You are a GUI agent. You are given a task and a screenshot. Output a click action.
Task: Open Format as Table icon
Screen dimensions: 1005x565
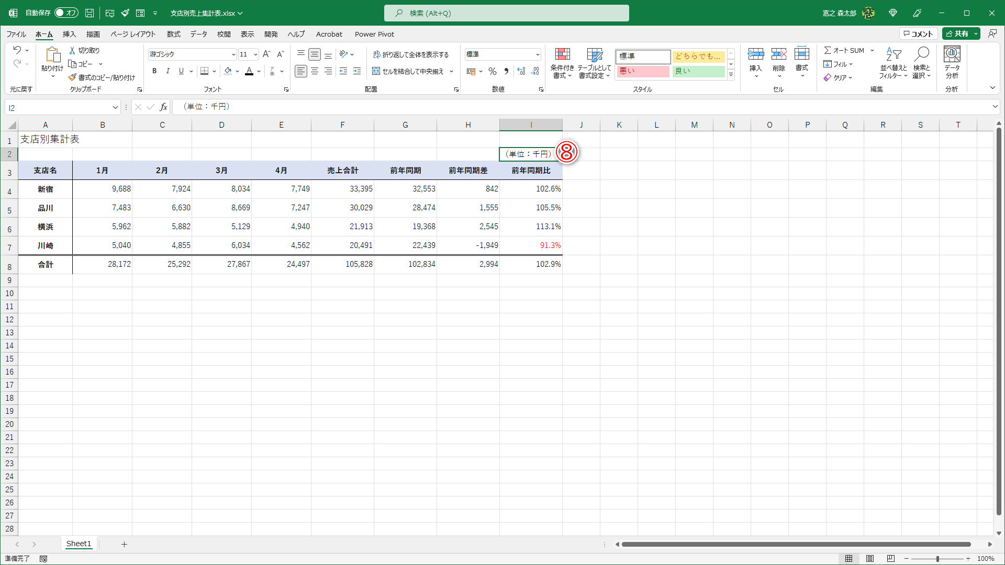(x=594, y=54)
